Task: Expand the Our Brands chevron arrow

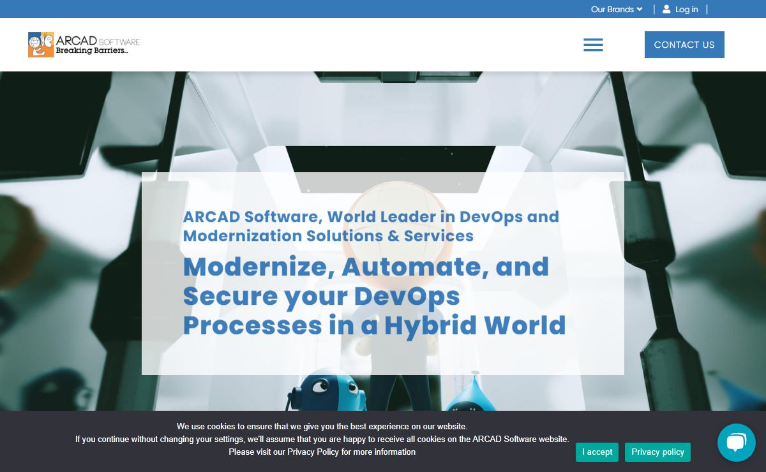Action: 640,9
